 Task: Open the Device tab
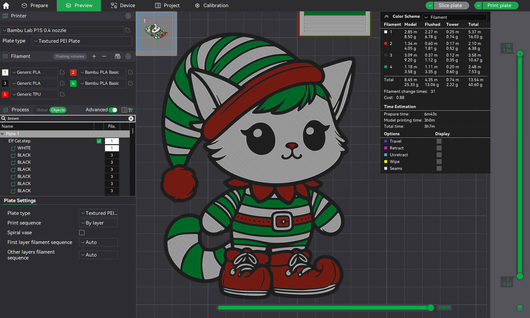tap(123, 5)
